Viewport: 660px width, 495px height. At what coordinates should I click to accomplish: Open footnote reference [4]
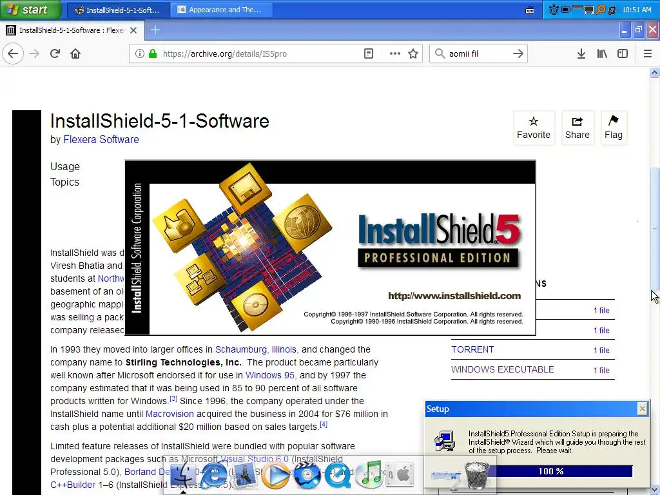(324, 424)
